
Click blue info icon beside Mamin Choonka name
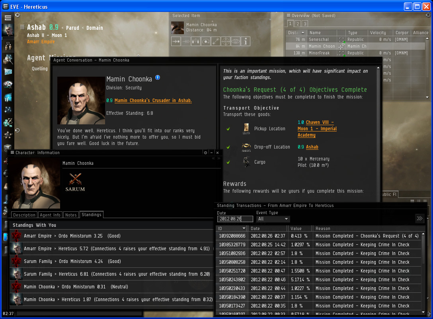click(x=158, y=77)
